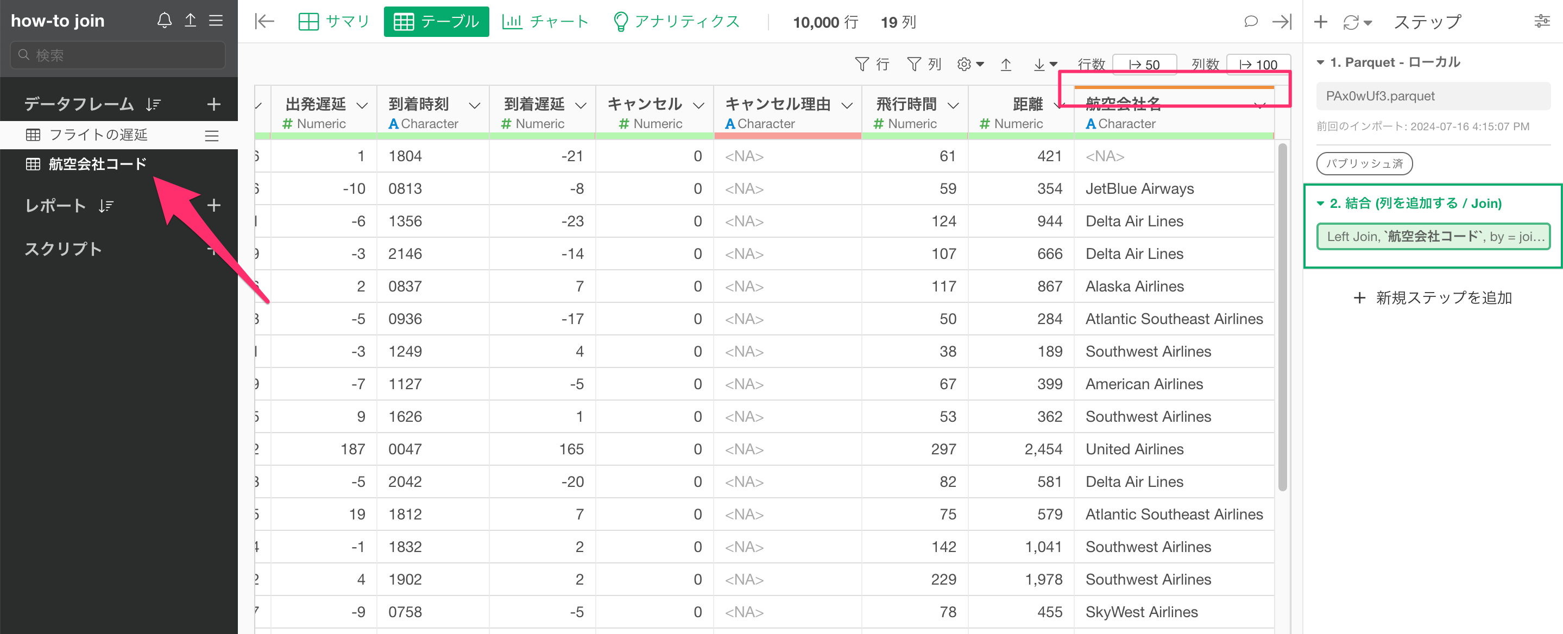Sort the データフレーム list
The width and height of the screenshot is (1563, 634).
pyautogui.click(x=153, y=104)
